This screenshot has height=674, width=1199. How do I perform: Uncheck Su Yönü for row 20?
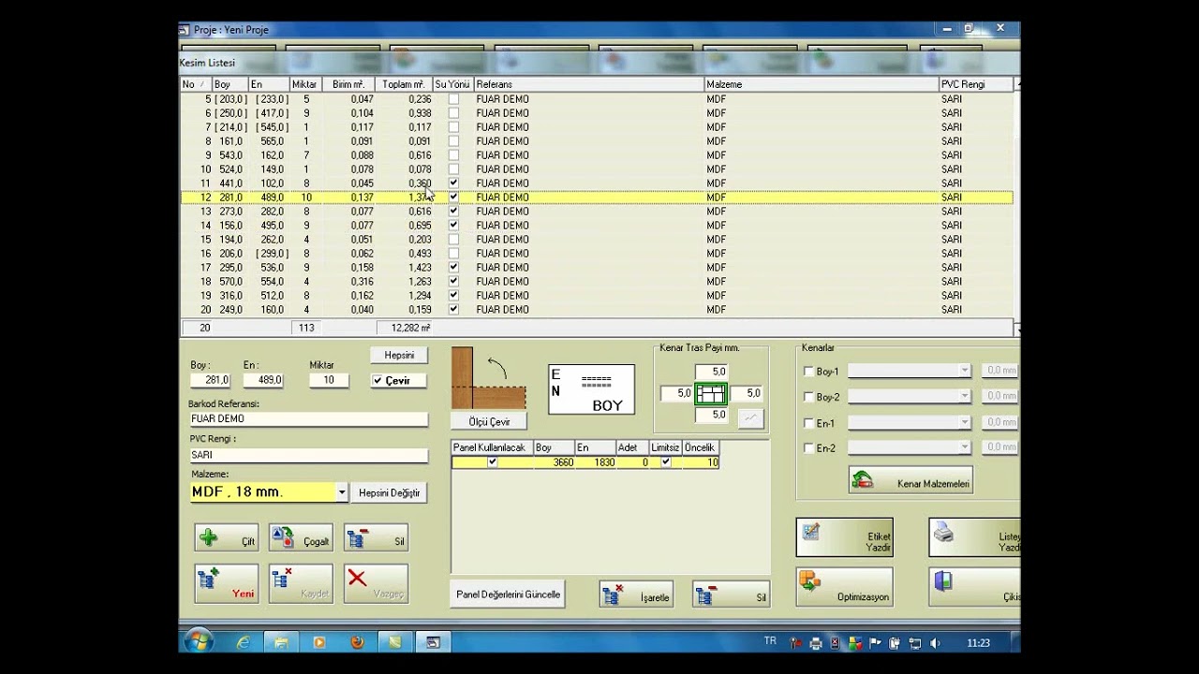tap(453, 310)
